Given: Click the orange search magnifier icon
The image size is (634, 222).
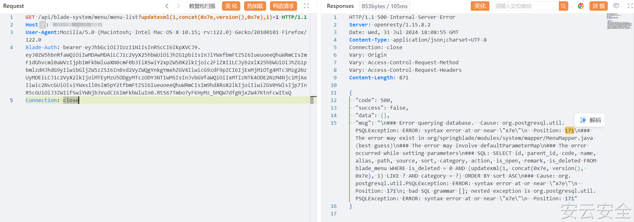Looking at the screenshot, I should (x=563, y=6).
